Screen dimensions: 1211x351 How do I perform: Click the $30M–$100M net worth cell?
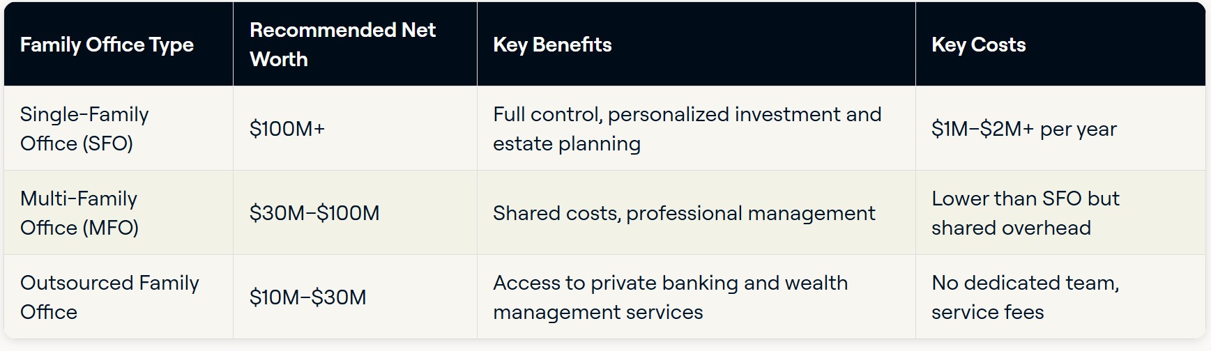click(x=355, y=213)
